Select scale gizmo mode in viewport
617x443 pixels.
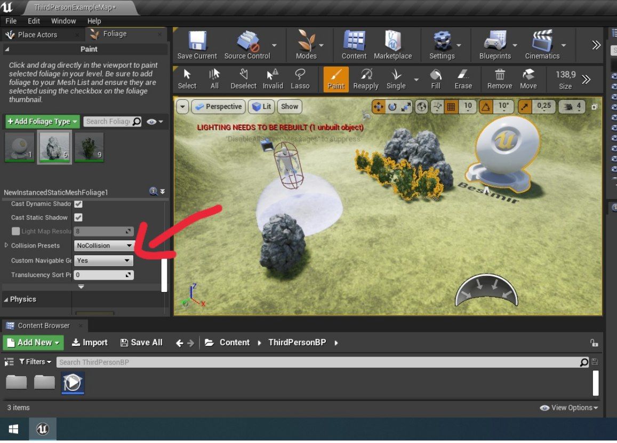point(406,107)
